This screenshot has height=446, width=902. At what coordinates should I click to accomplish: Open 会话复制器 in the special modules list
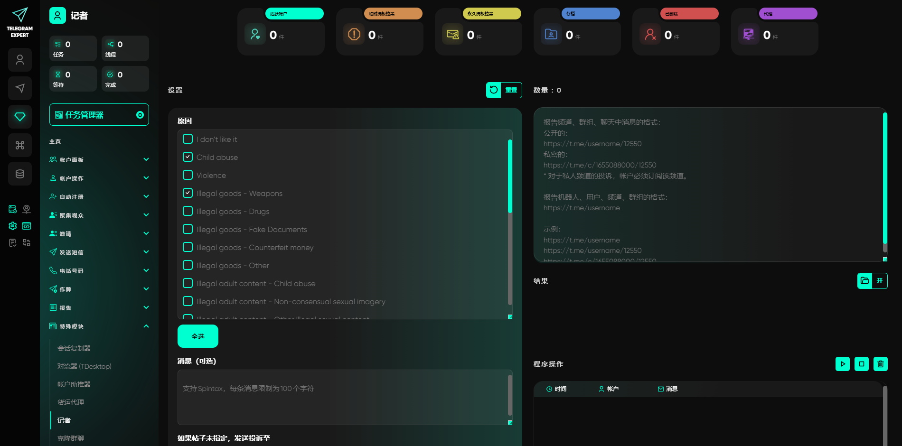point(74,348)
